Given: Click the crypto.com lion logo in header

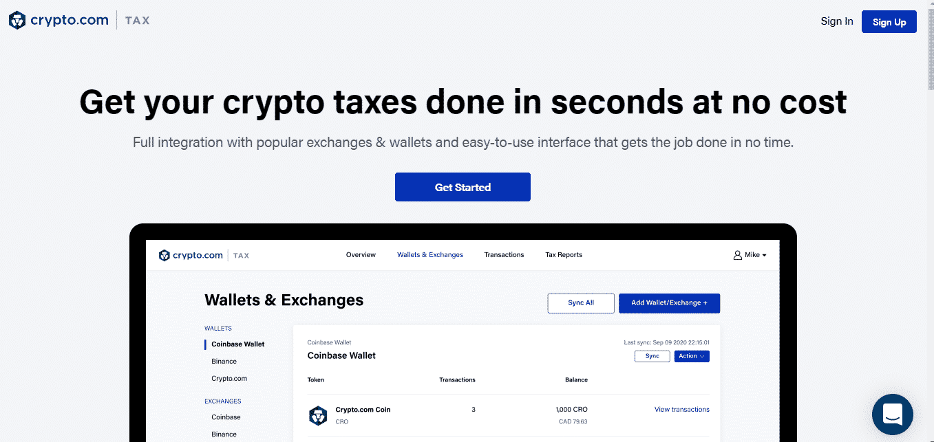Looking at the screenshot, I should pos(17,21).
